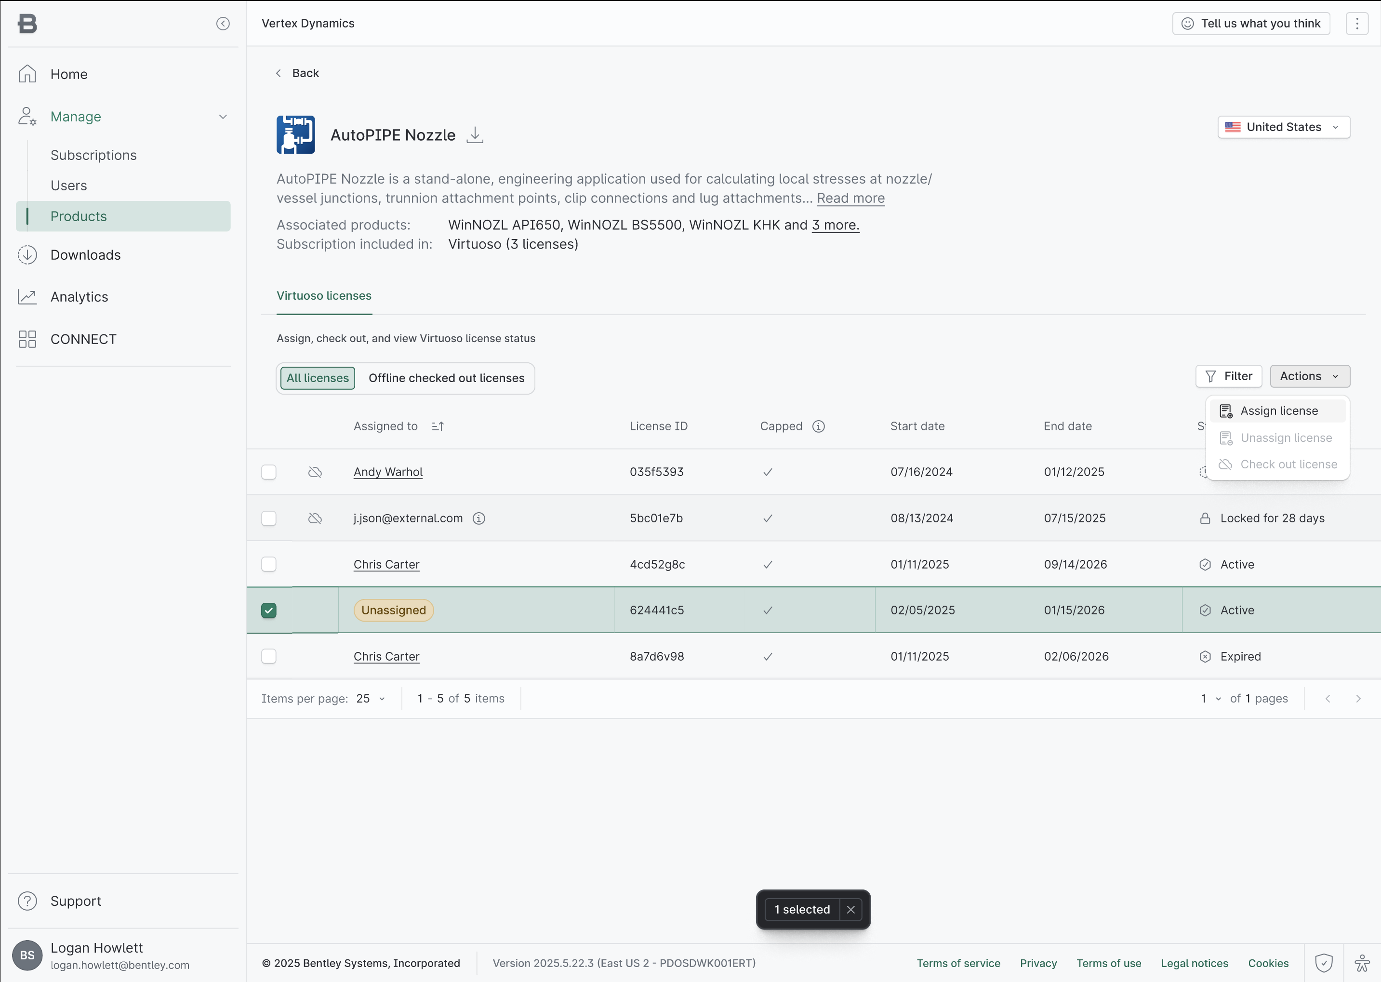
Task: Click the Unassign license menu entry
Action: pos(1277,438)
